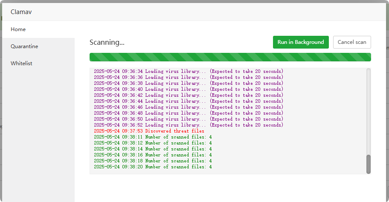Screen dimensions: 389x202
Task: Click the Run in Background button
Action: point(301,42)
